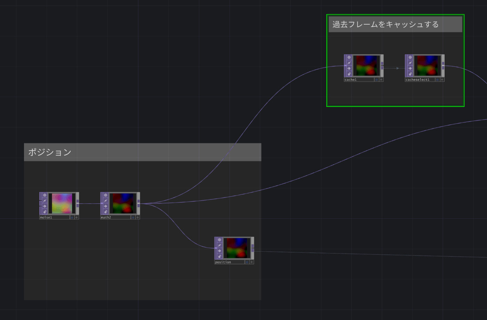
Task: Toggle clone immune flag on cache1 node
Action: point(349,63)
